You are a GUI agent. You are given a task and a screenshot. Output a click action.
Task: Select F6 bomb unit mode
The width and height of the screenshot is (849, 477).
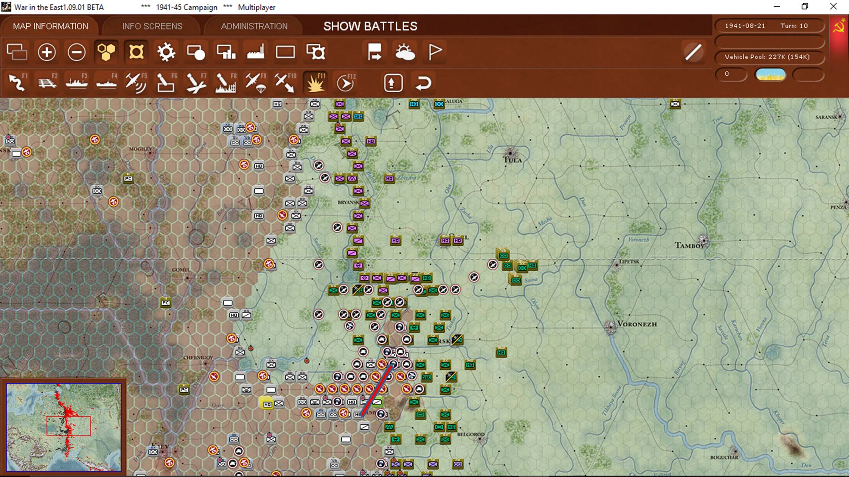(x=166, y=83)
